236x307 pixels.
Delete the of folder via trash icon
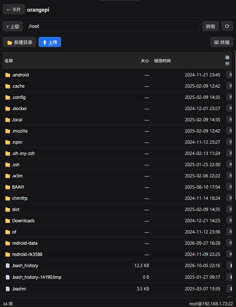(229, 232)
